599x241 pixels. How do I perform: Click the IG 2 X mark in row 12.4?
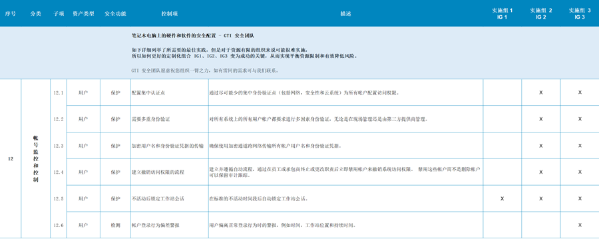pyautogui.click(x=541, y=172)
